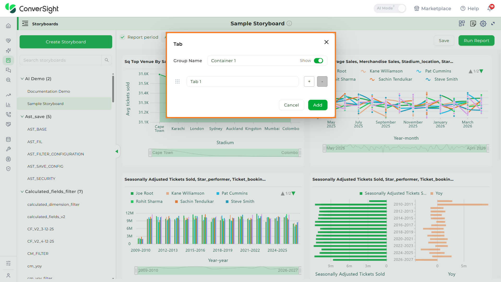Click the plus button to add a tab
The image size is (501, 282).
point(309,81)
